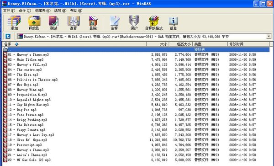This screenshot has width=274, height=166.
Task: Click mp3 icon for 18 - Give Em' Hope
Action: tap(5, 140)
